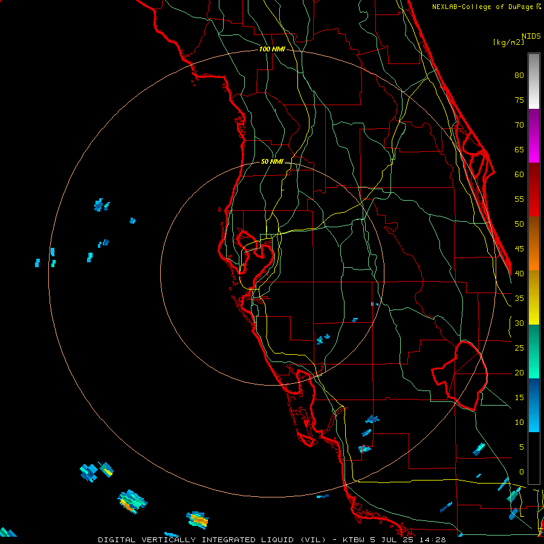
Task: Select legend value 70
Action: point(519,125)
